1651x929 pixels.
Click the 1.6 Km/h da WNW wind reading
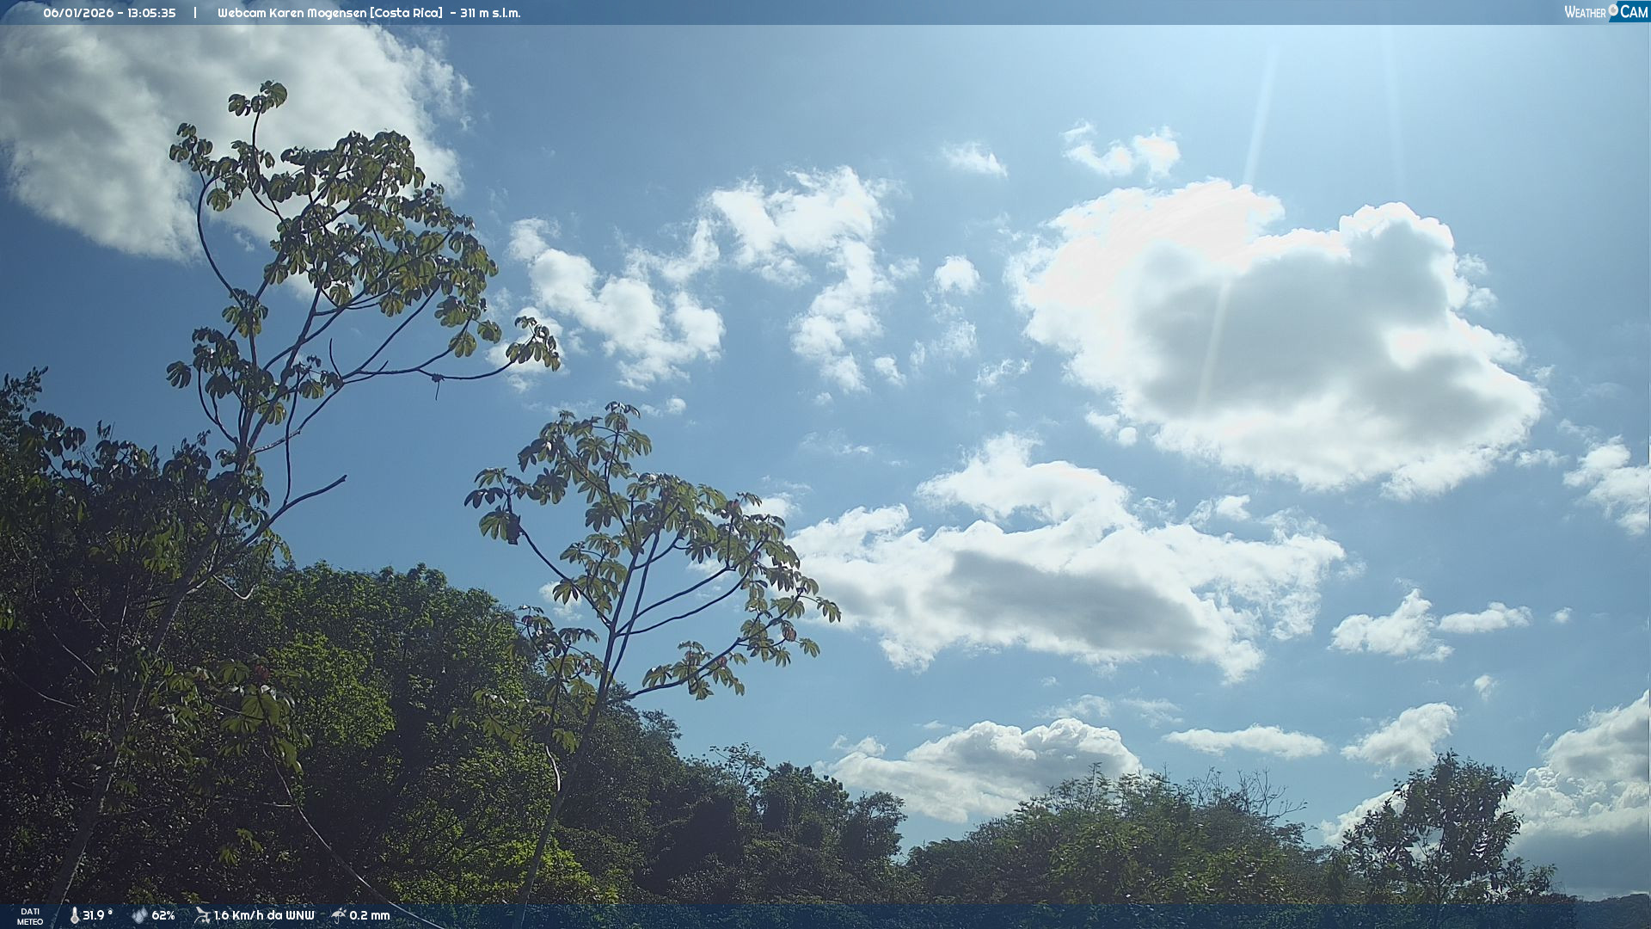coord(264,915)
